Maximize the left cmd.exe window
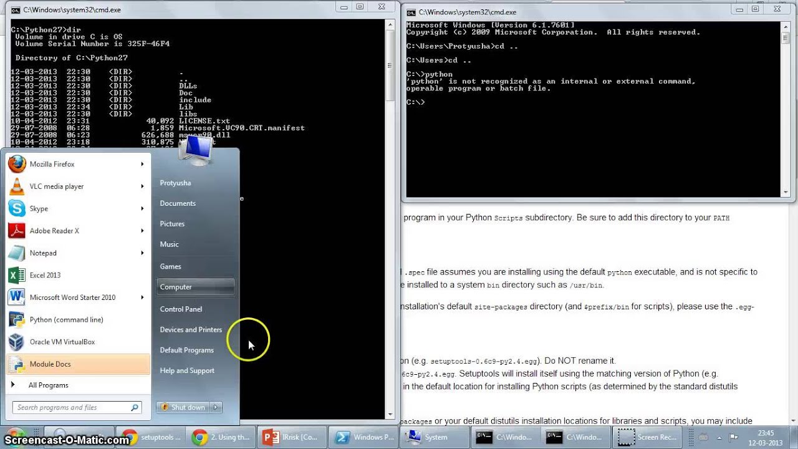 [360, 7]
